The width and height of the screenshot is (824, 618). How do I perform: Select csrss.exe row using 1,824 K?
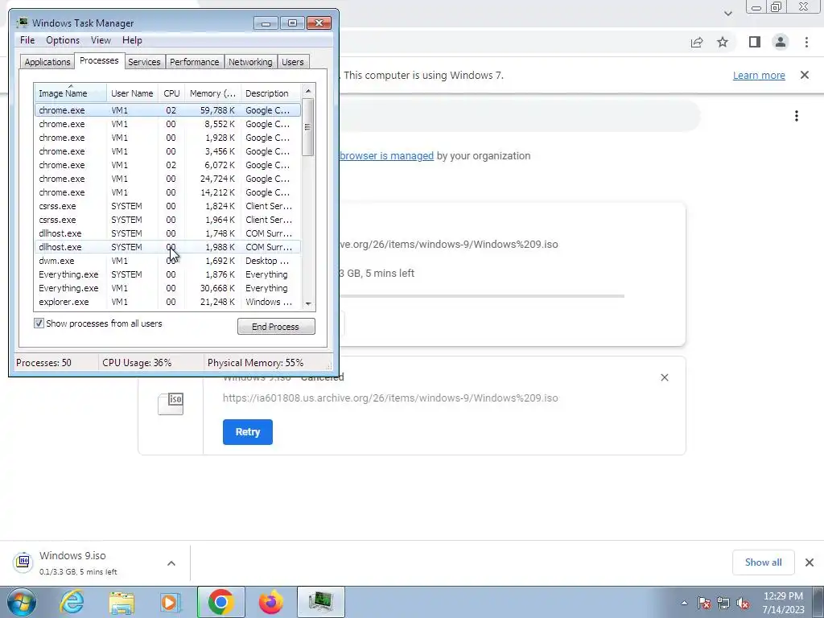167,206
